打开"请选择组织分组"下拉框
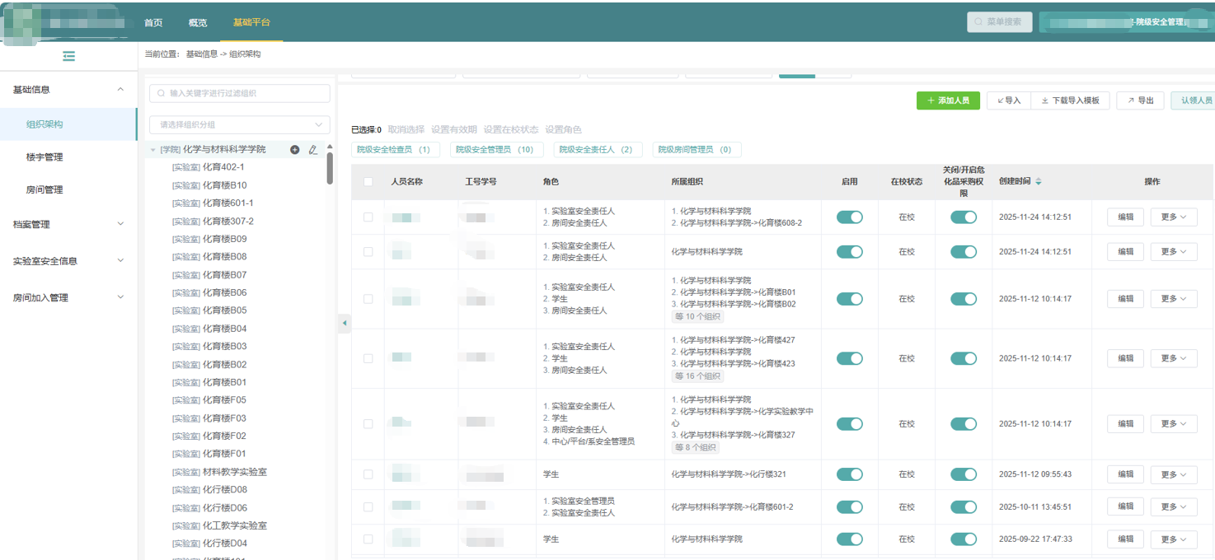Viewport: 1215px width, 560px height. (239, 123)
